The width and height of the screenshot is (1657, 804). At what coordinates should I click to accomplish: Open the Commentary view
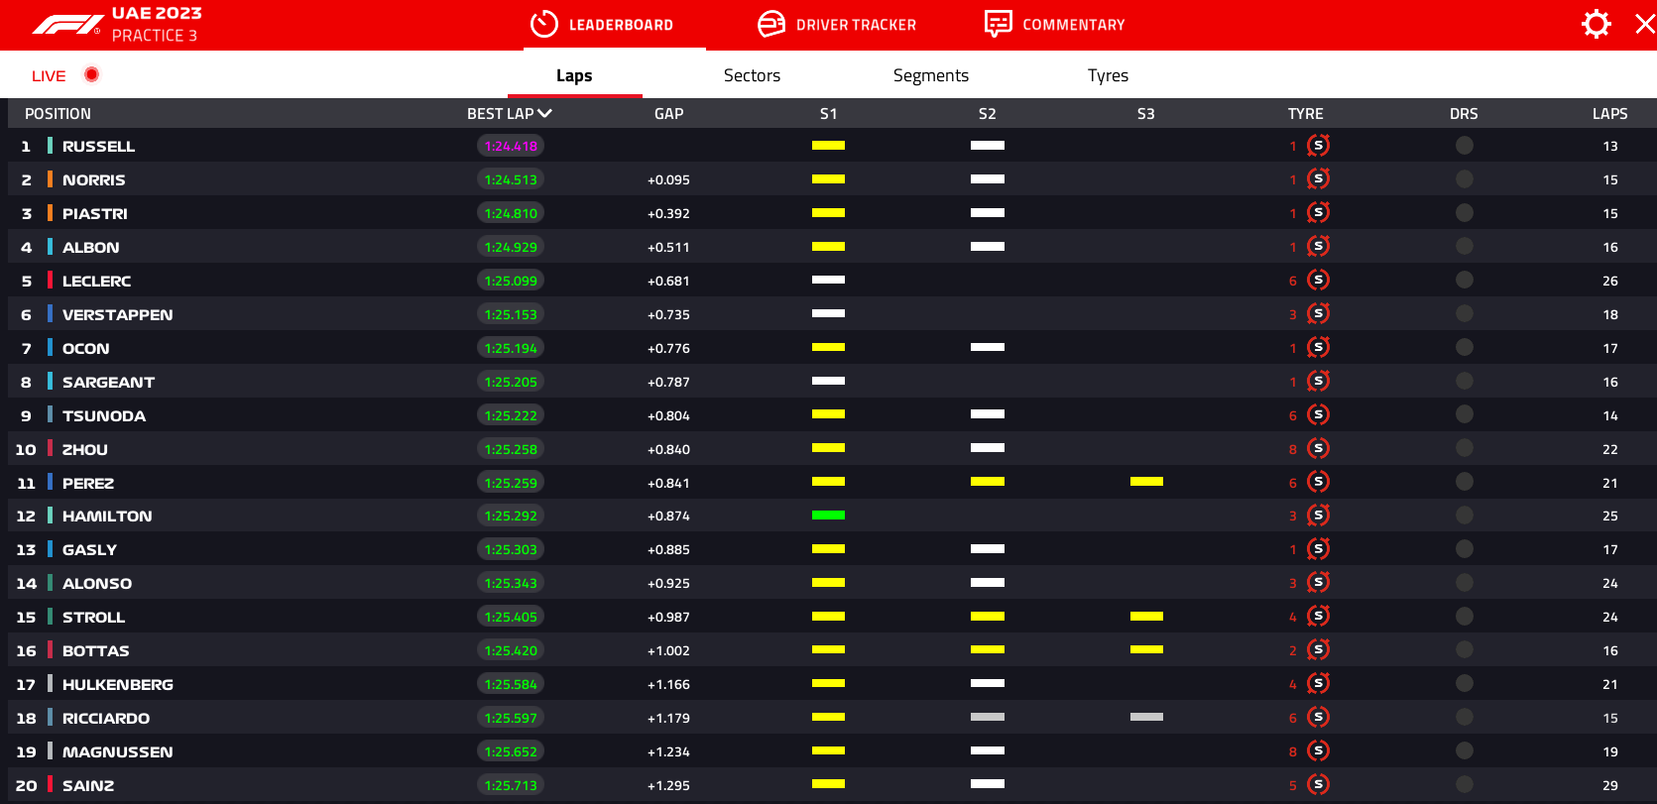tap(1054, 25)
